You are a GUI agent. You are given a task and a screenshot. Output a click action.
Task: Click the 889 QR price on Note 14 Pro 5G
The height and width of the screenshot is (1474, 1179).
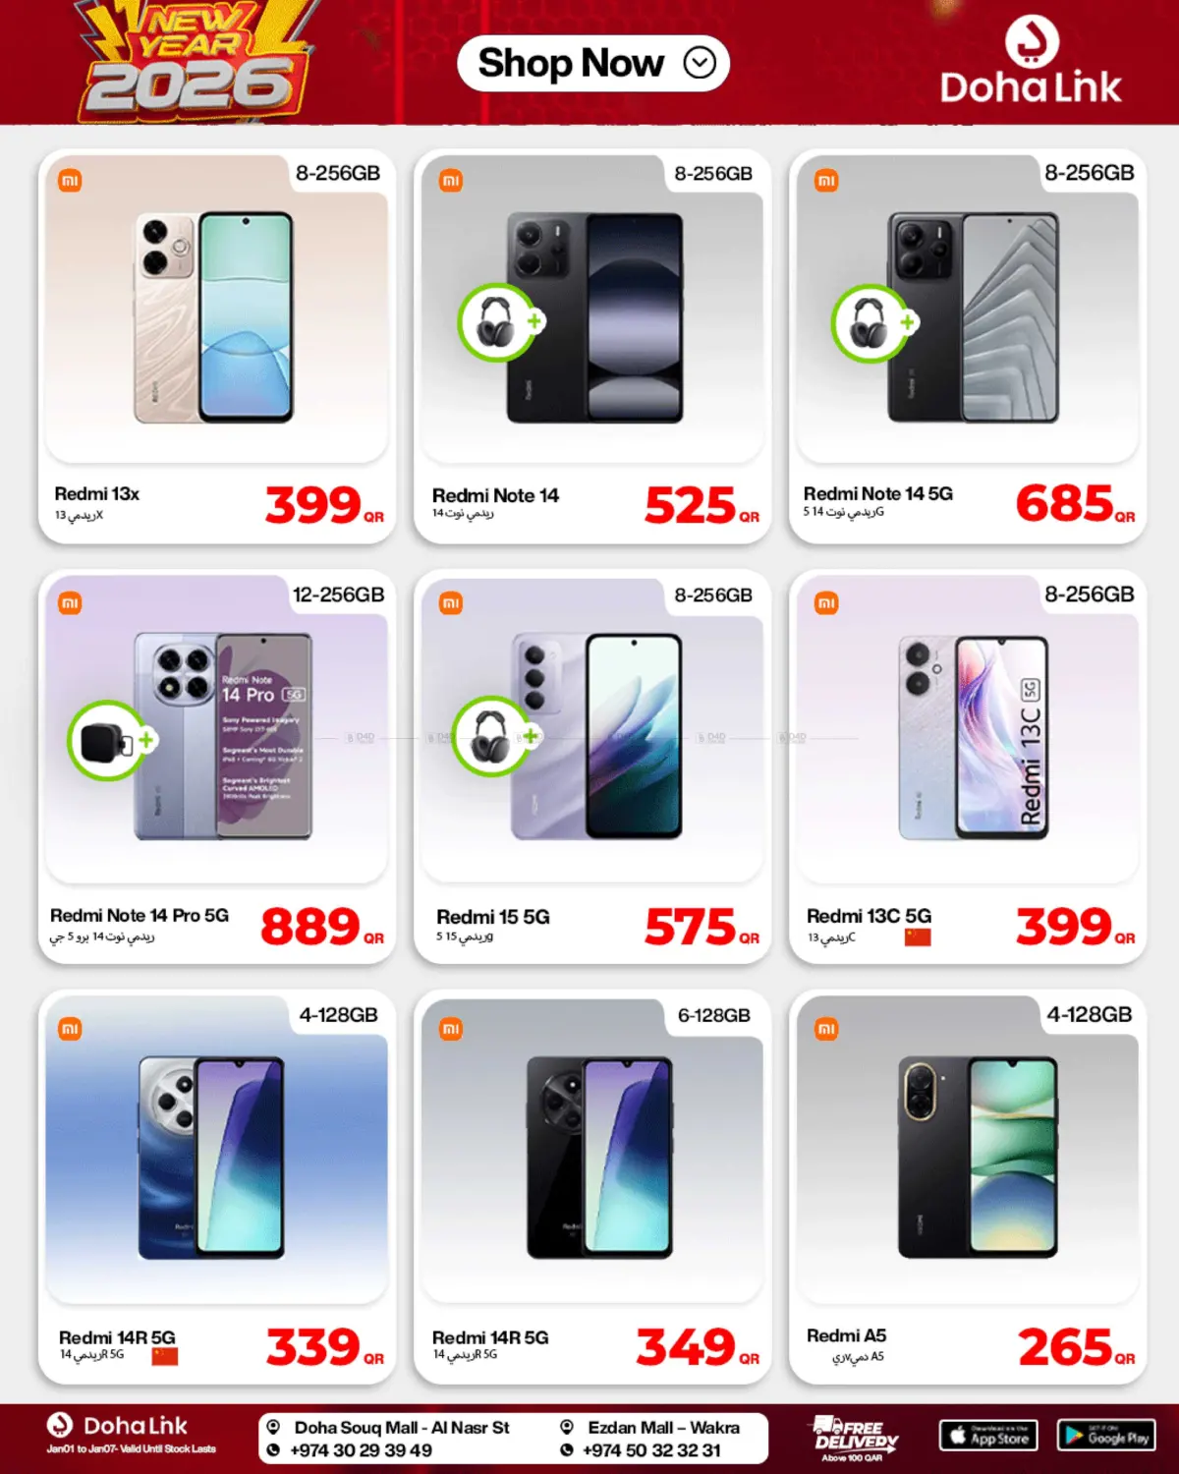(321, 927)
